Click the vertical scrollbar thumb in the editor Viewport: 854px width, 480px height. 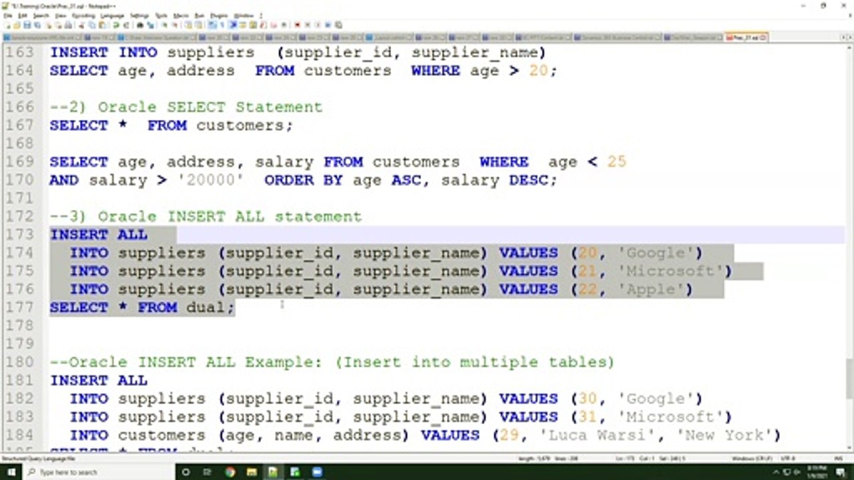pyautogui.click(x=849, y=378)
